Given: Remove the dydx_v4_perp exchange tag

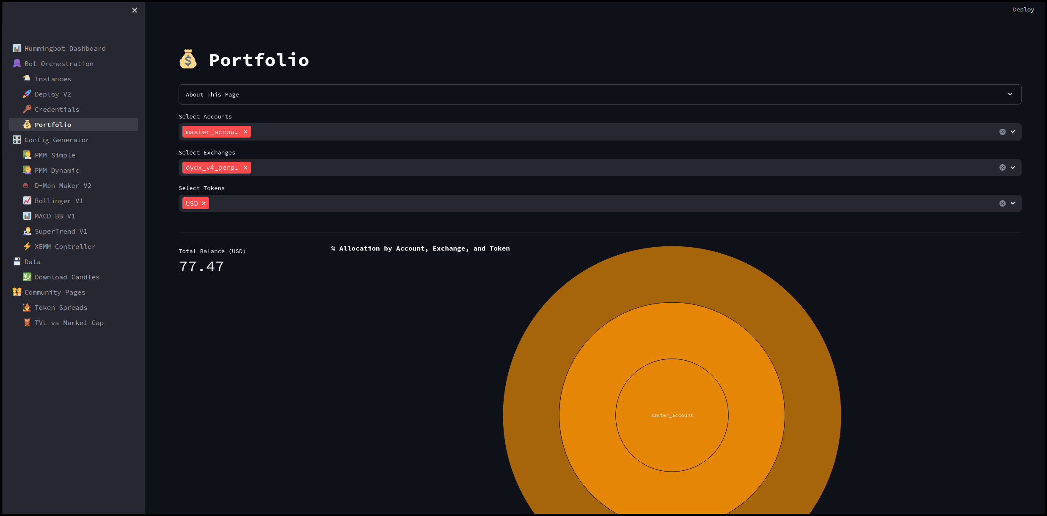Looking at the screenshot, I should (245, 168).
